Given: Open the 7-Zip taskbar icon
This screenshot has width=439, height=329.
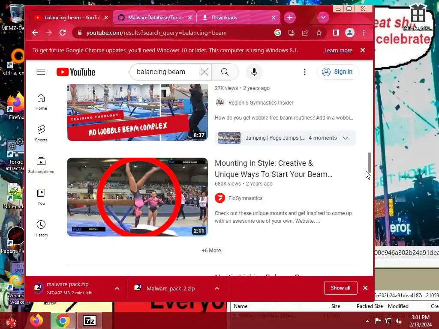Looking at the screenshot, I should click(x=90, y=320).
